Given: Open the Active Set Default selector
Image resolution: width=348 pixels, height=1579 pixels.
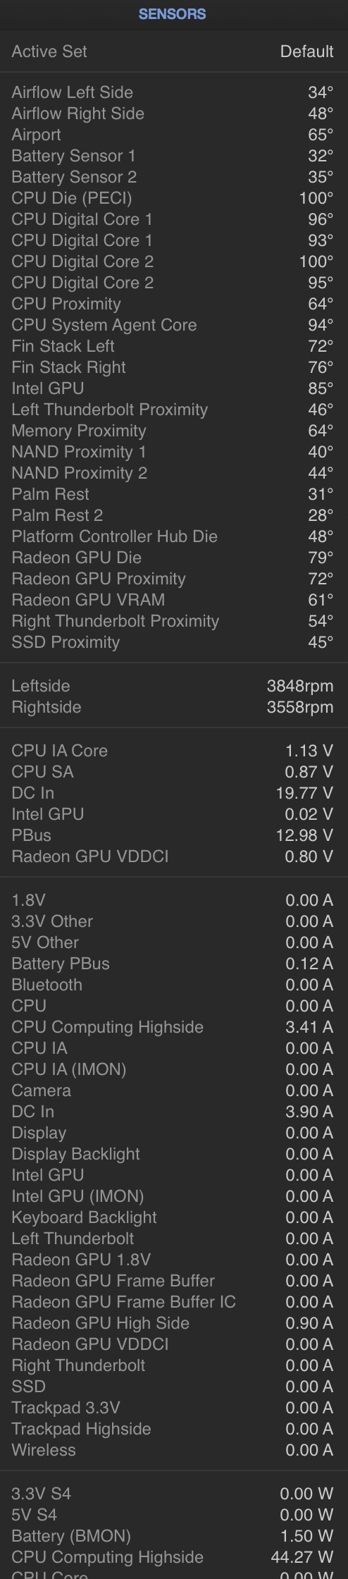Looking at the screenshot, I should pyautogui.click(x=174, y=51).
